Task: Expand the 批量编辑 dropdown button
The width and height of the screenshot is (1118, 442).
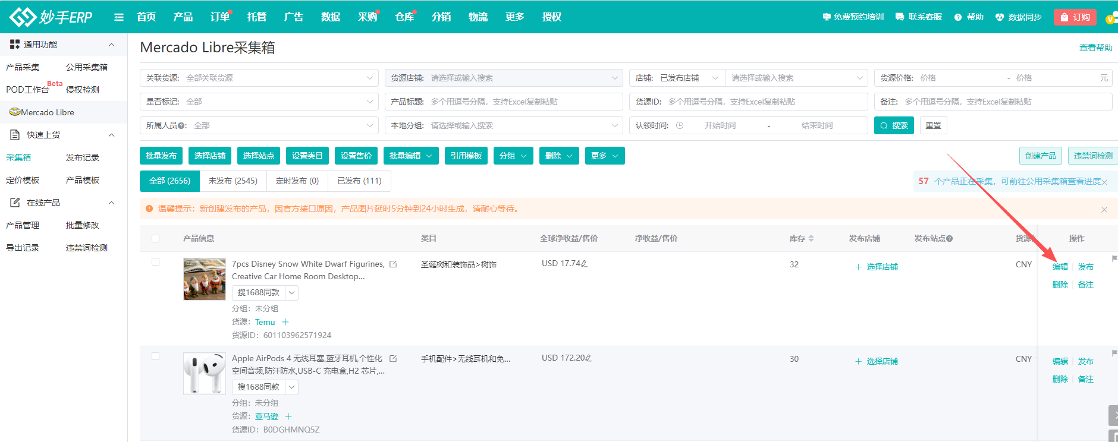Action: tap(411, 156)
